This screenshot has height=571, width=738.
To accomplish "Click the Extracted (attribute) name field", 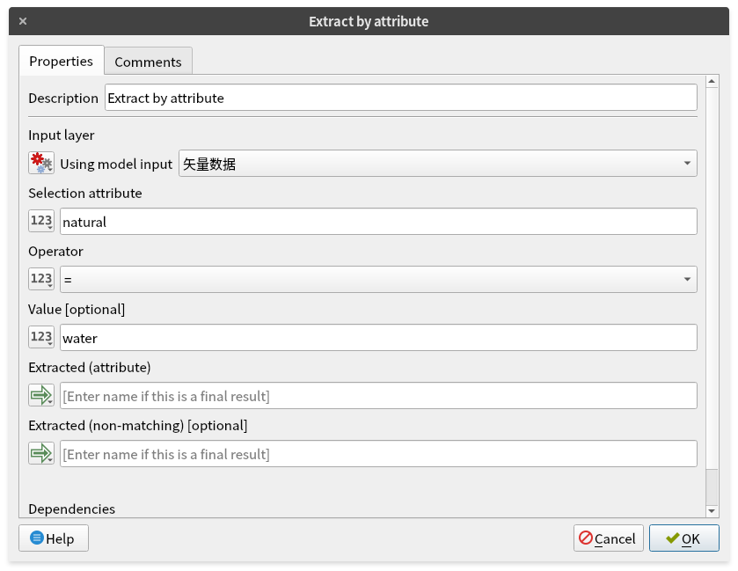I will (x=378, y=396).
